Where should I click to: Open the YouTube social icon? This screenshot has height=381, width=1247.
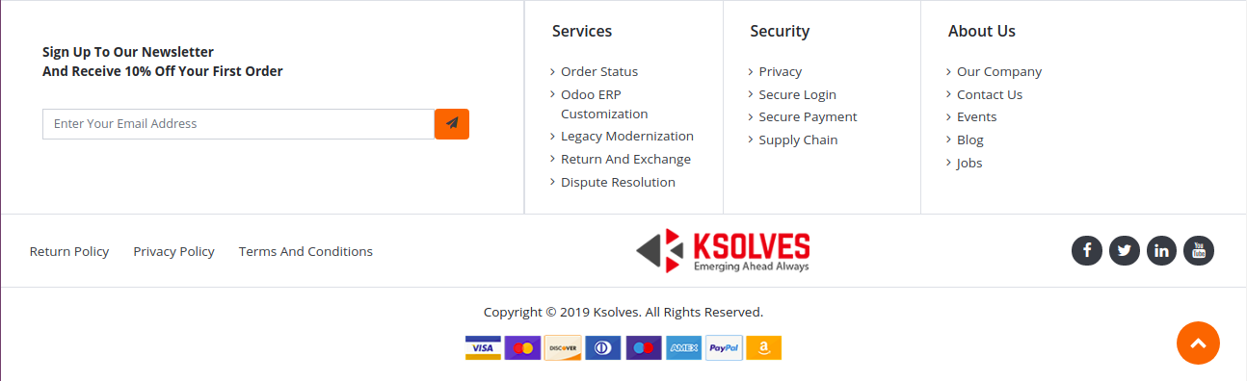[x=1199, y=251]
